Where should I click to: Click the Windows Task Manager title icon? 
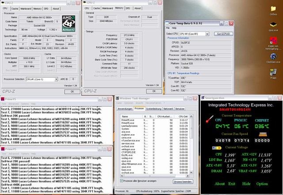pos(117,98)
